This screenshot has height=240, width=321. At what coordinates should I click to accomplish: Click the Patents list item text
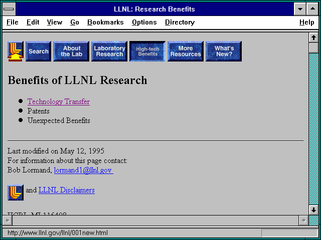39,111
